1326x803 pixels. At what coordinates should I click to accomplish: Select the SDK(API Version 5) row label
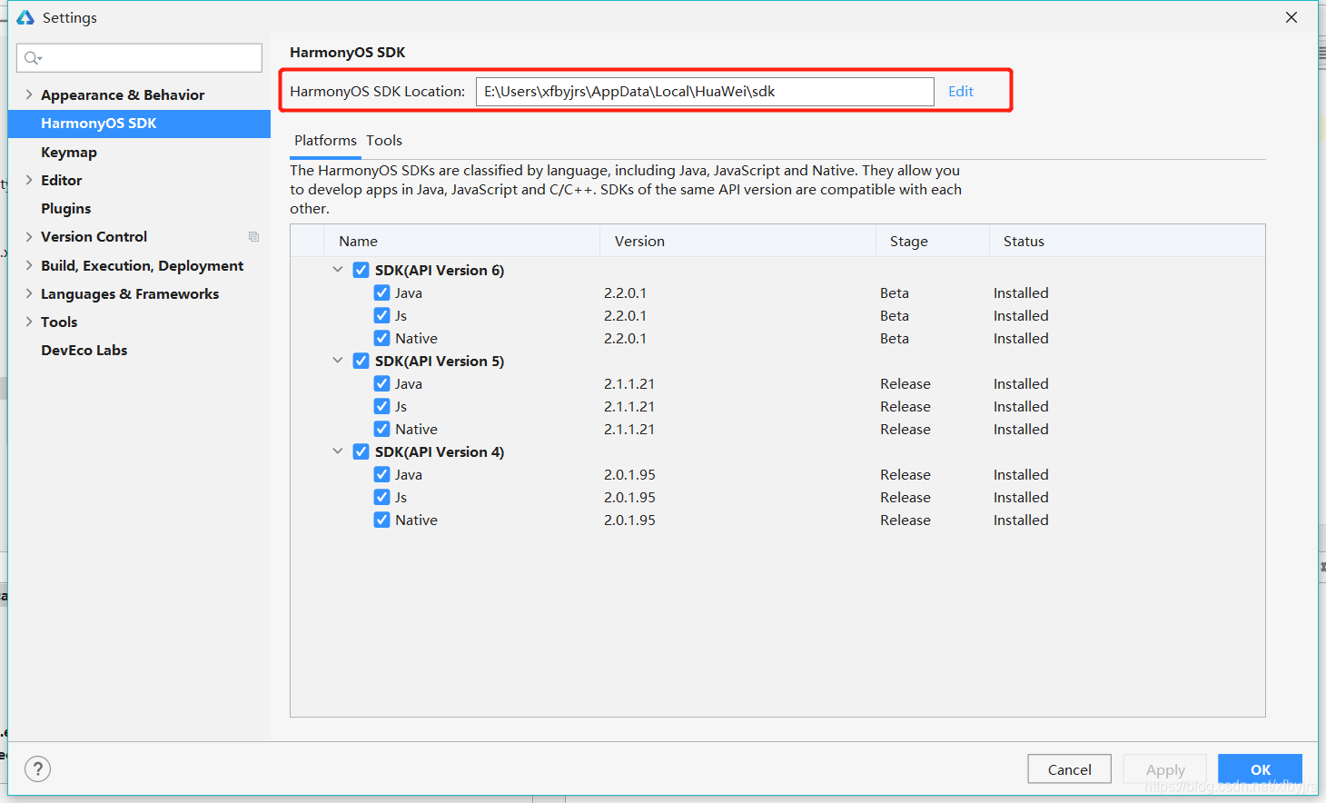tap(440, 361)
